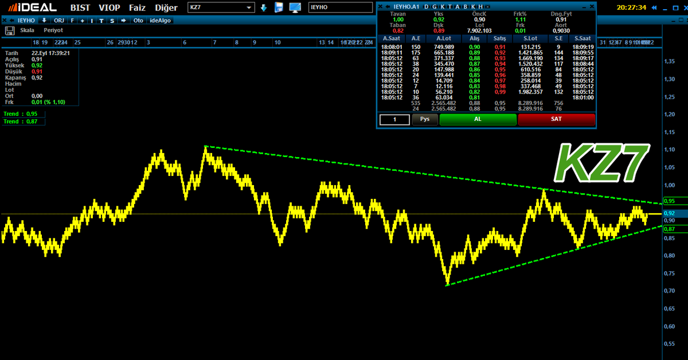Click the total lot value 7.902.103

[480, 30]
